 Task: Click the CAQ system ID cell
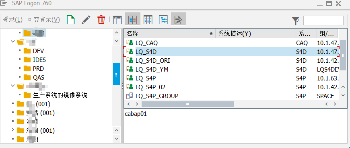pos(302,43)
